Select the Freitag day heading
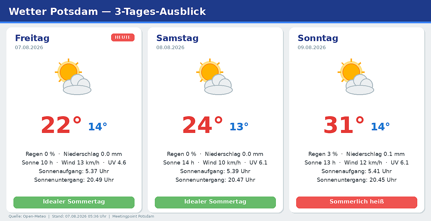The height and width of the screenshot is (221, 431). [x=32, y=38]
